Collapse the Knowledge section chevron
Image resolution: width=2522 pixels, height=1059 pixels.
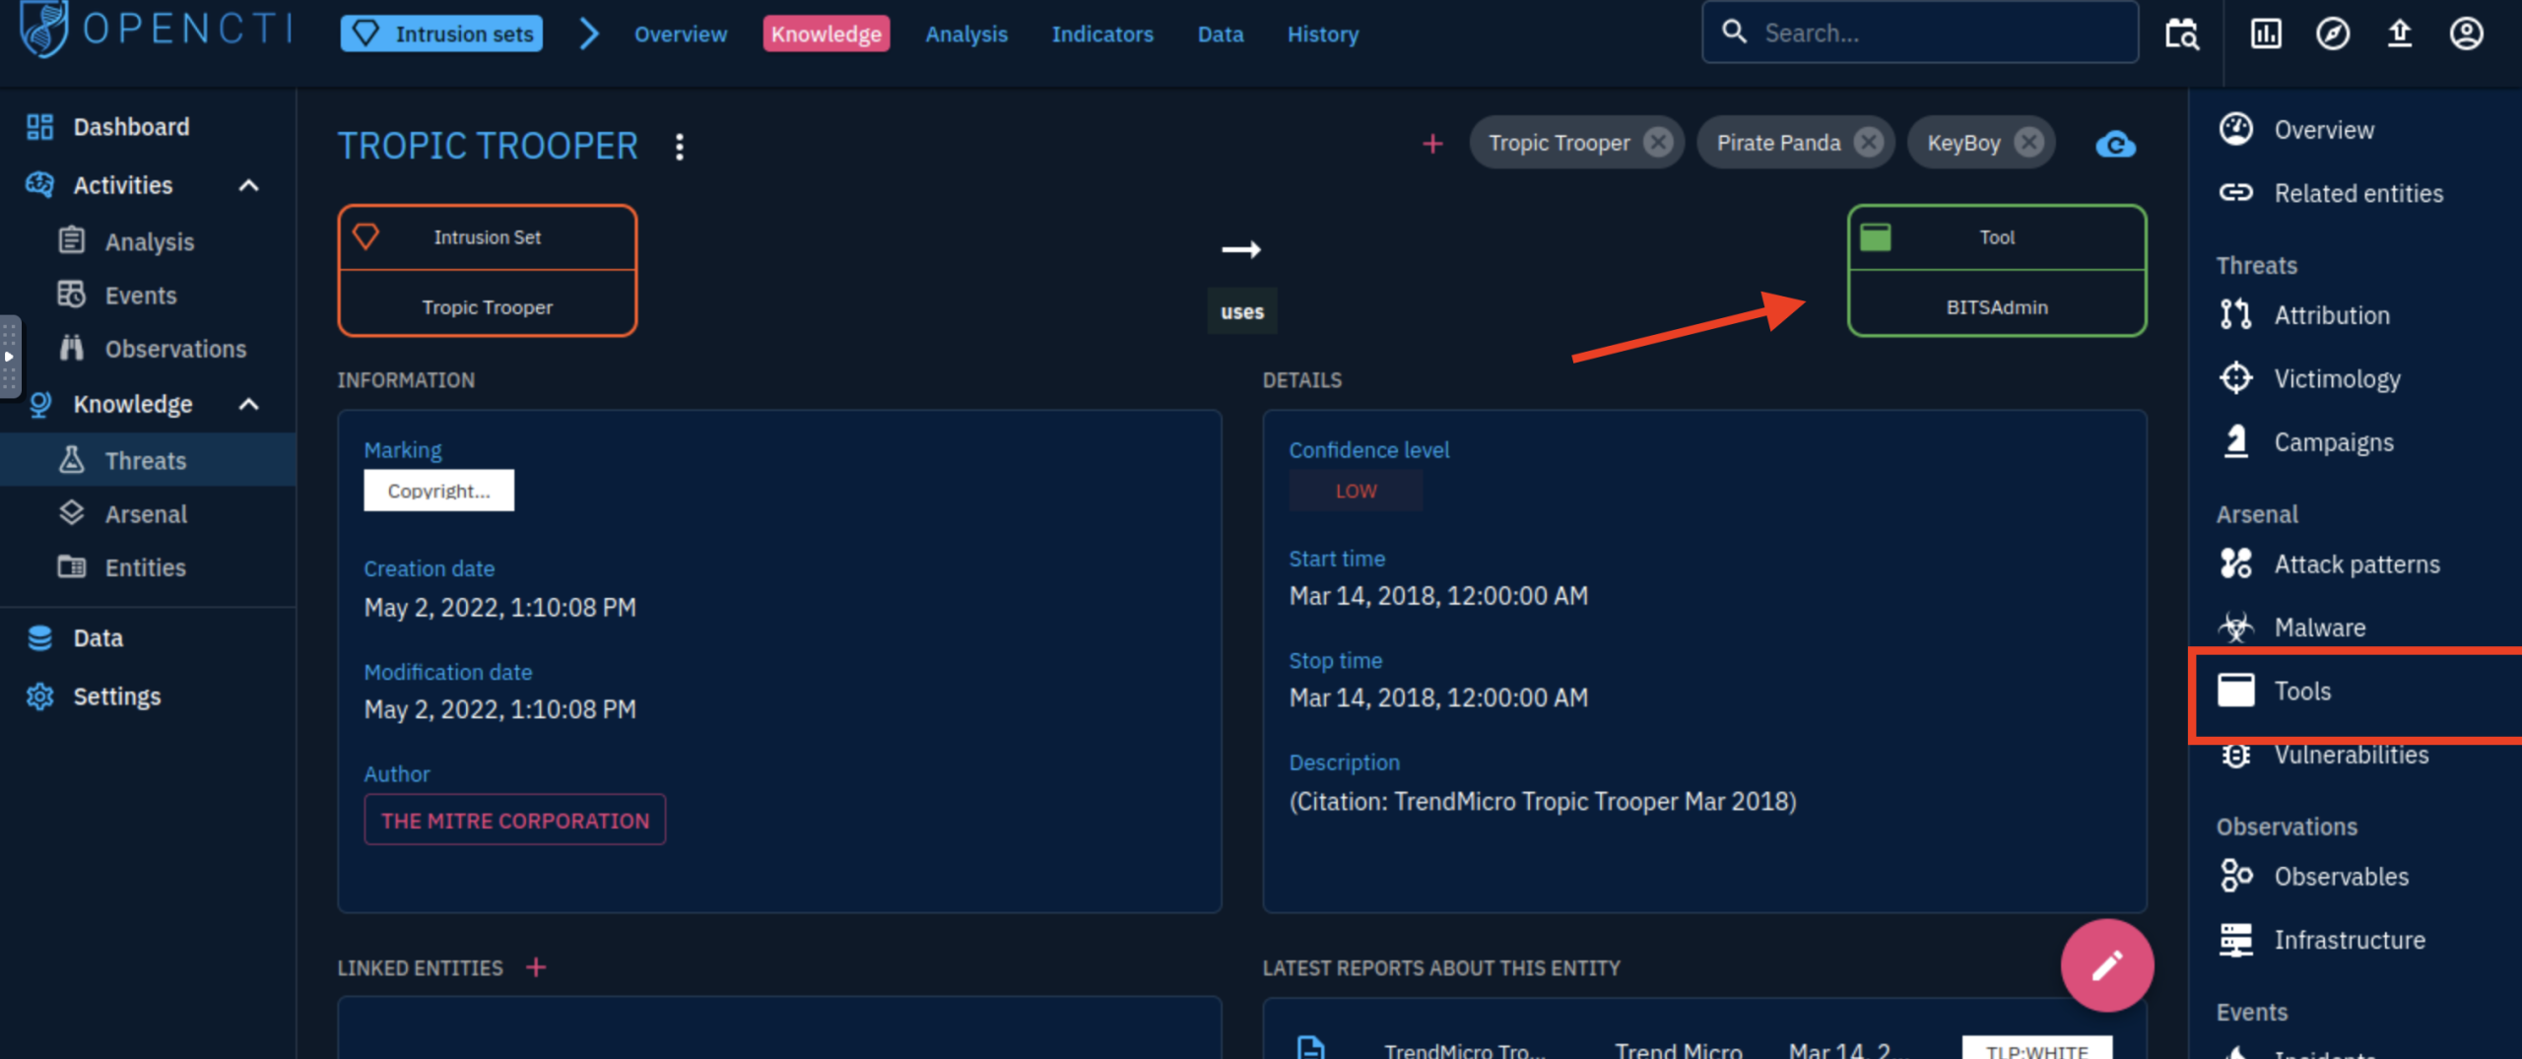(x=249, y=404)
